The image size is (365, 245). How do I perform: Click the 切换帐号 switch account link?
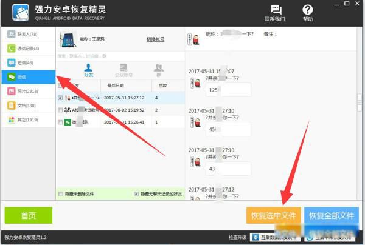point(156,39)
